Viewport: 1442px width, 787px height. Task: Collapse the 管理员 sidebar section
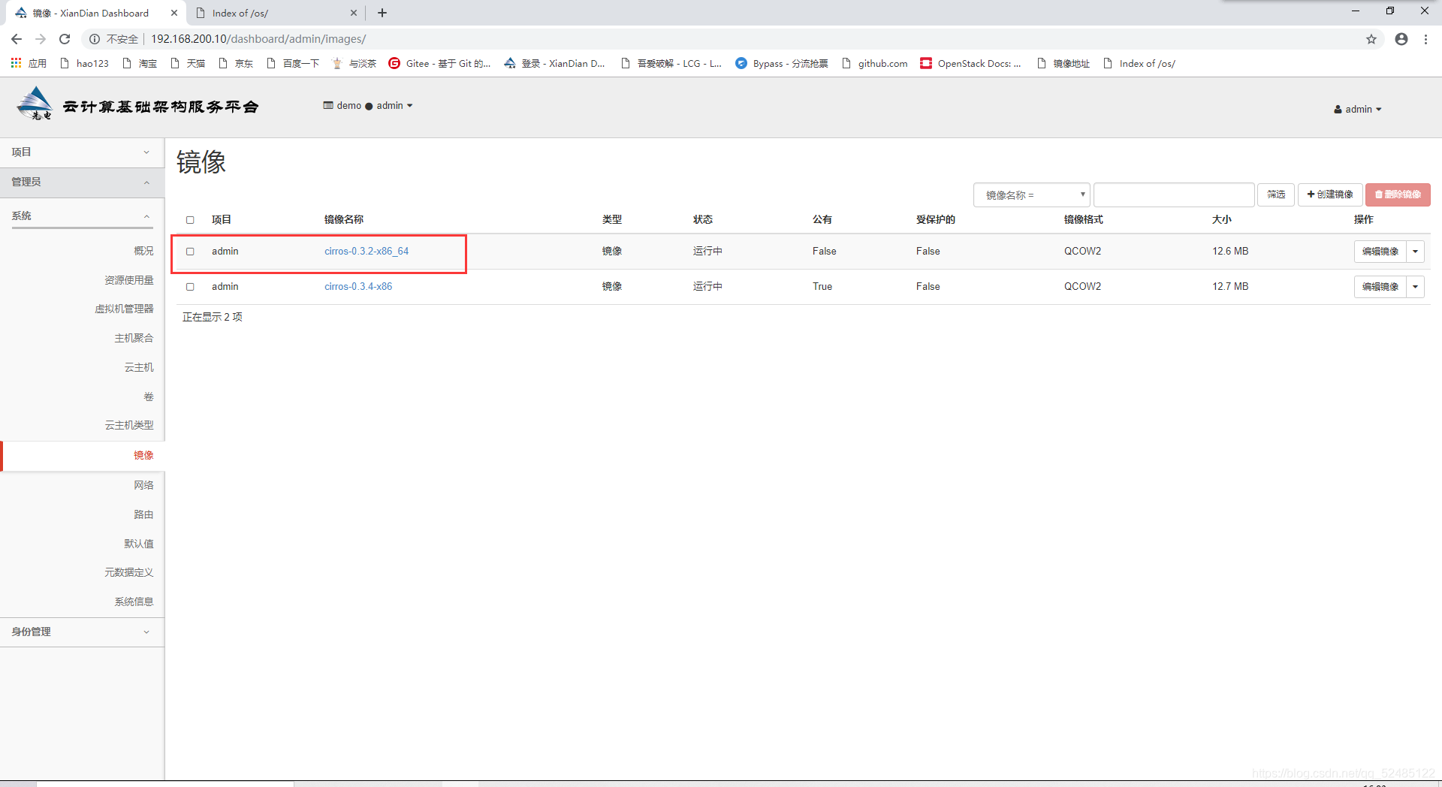(82, 182)
